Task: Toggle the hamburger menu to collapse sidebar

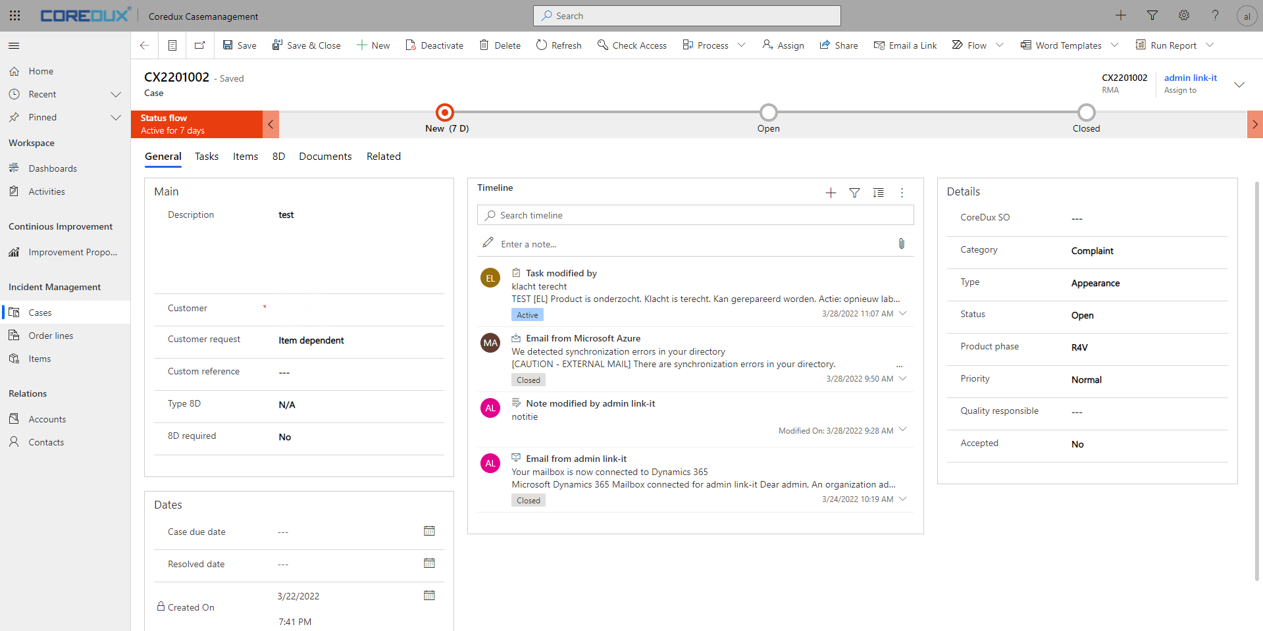Action: (x=14, y=45)
